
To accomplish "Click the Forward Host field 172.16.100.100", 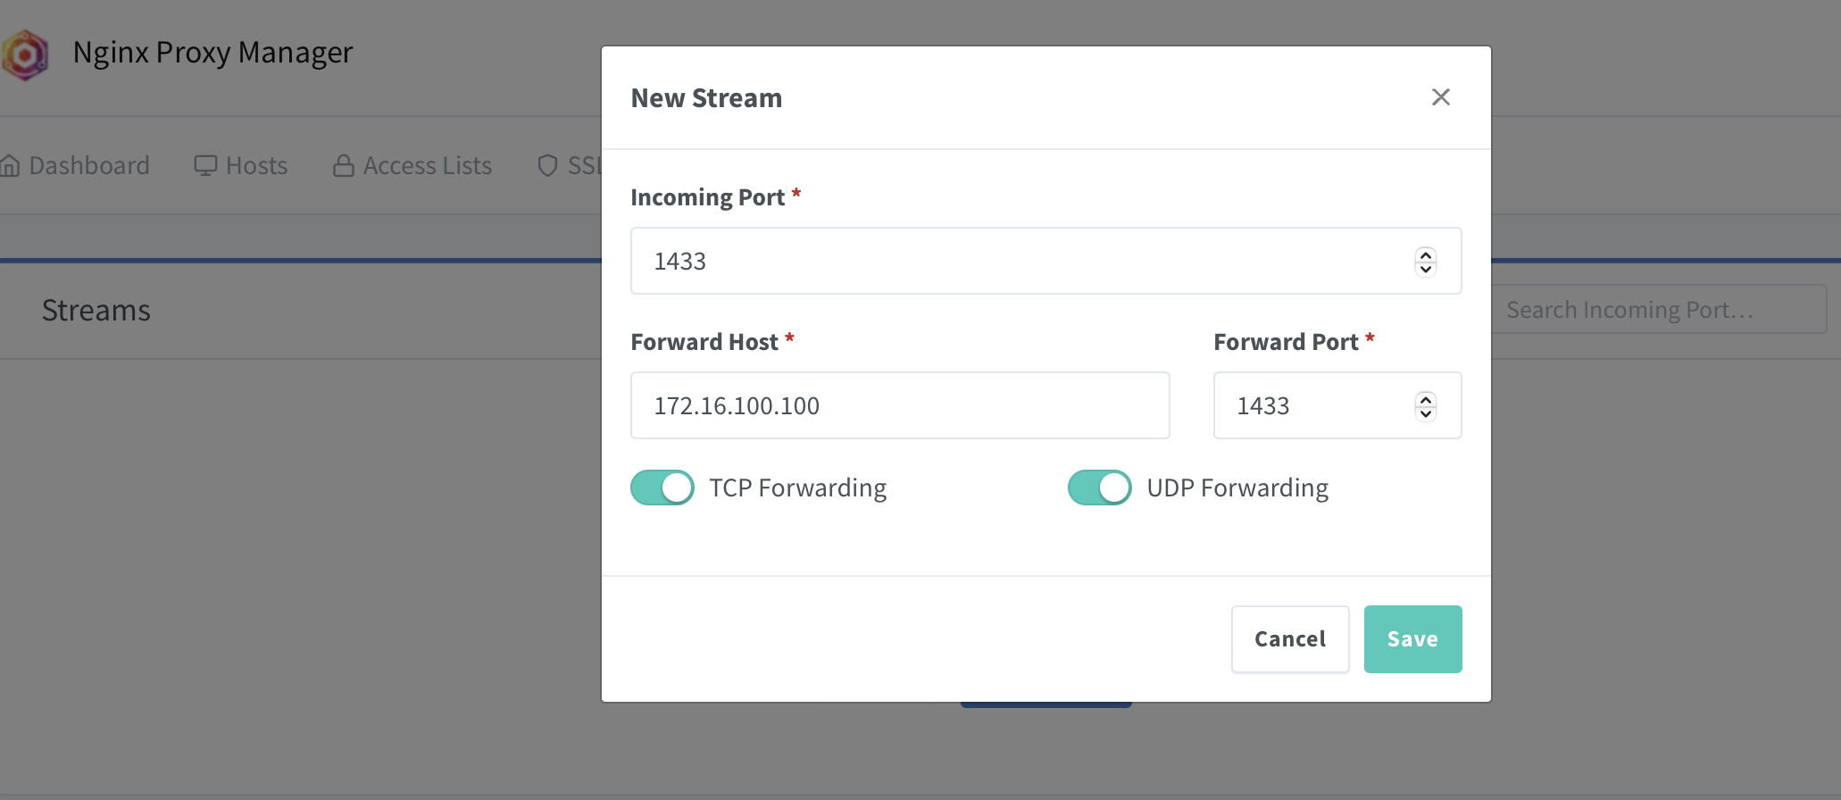I will point(900,405).
